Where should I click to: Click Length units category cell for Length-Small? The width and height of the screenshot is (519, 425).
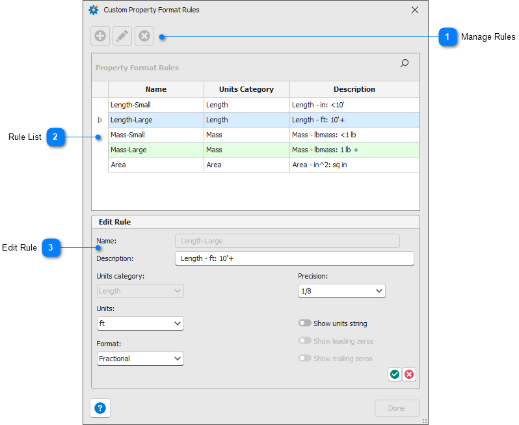246,105
